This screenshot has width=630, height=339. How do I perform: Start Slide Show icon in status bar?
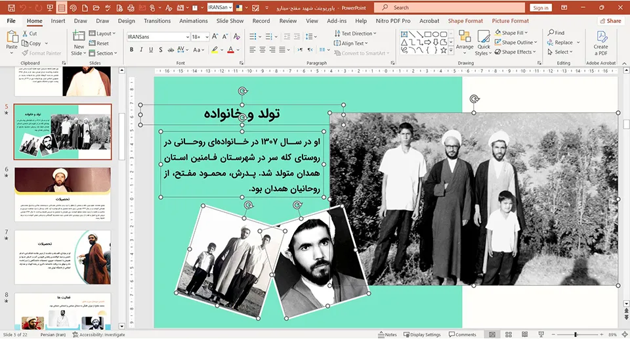tap(541, 334)
